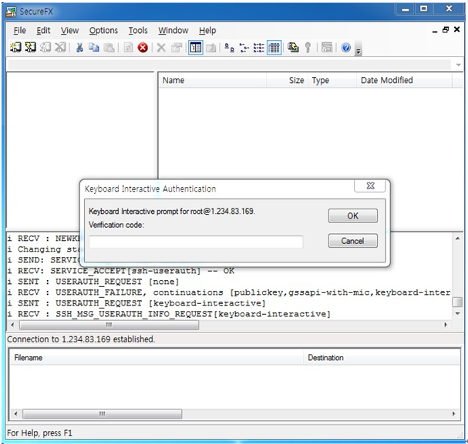Toggle the folder tree view icon

[196, 48]
